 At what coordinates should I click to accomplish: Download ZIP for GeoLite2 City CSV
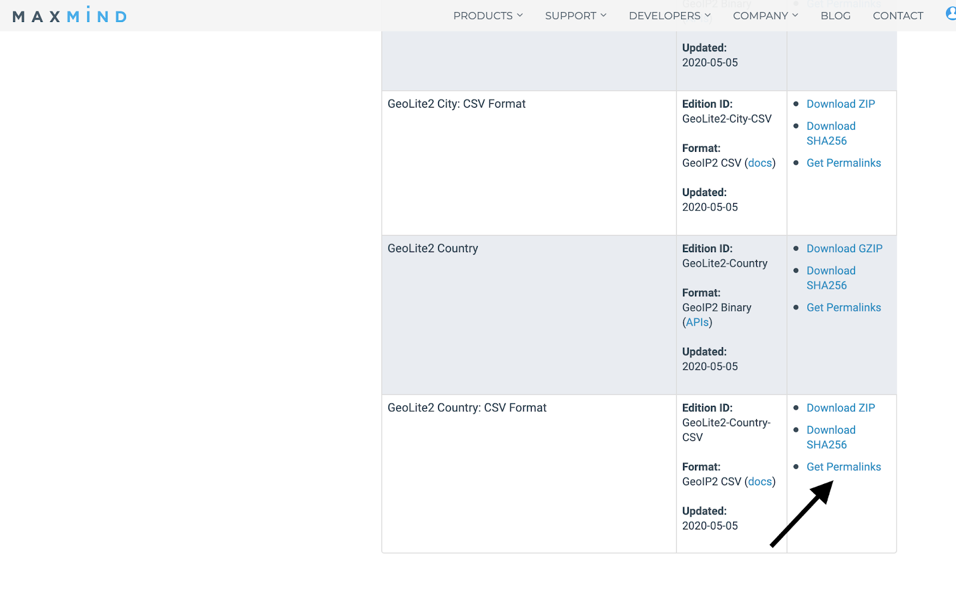841,104
